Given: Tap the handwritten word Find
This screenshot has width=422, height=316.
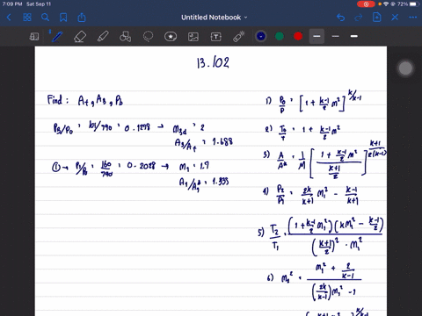Looking at the screenshot, I should 55,100.
